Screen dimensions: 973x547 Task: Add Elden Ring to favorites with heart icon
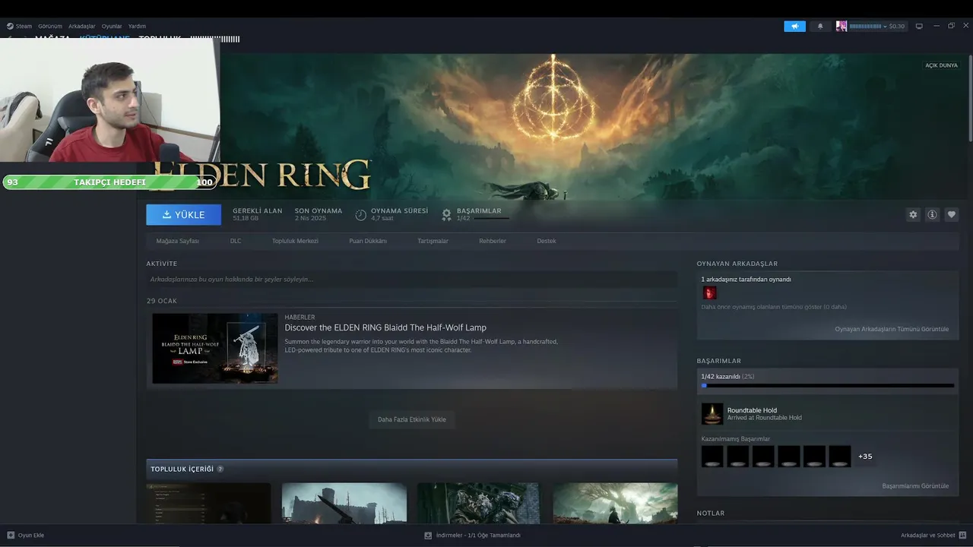coord(951,215)
